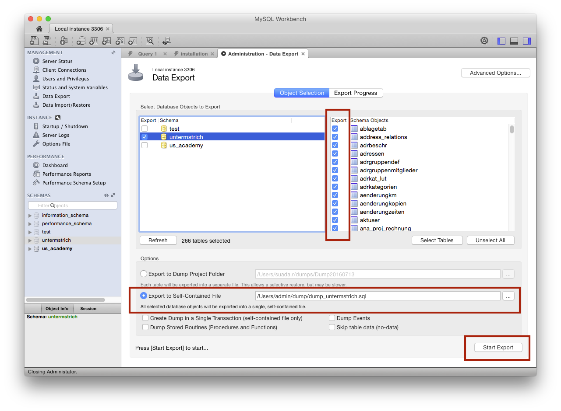Viewport: 561px width, 411px height.
Task: Click the reconnect to DBMS icon
Action: click(x=166, y=41)
